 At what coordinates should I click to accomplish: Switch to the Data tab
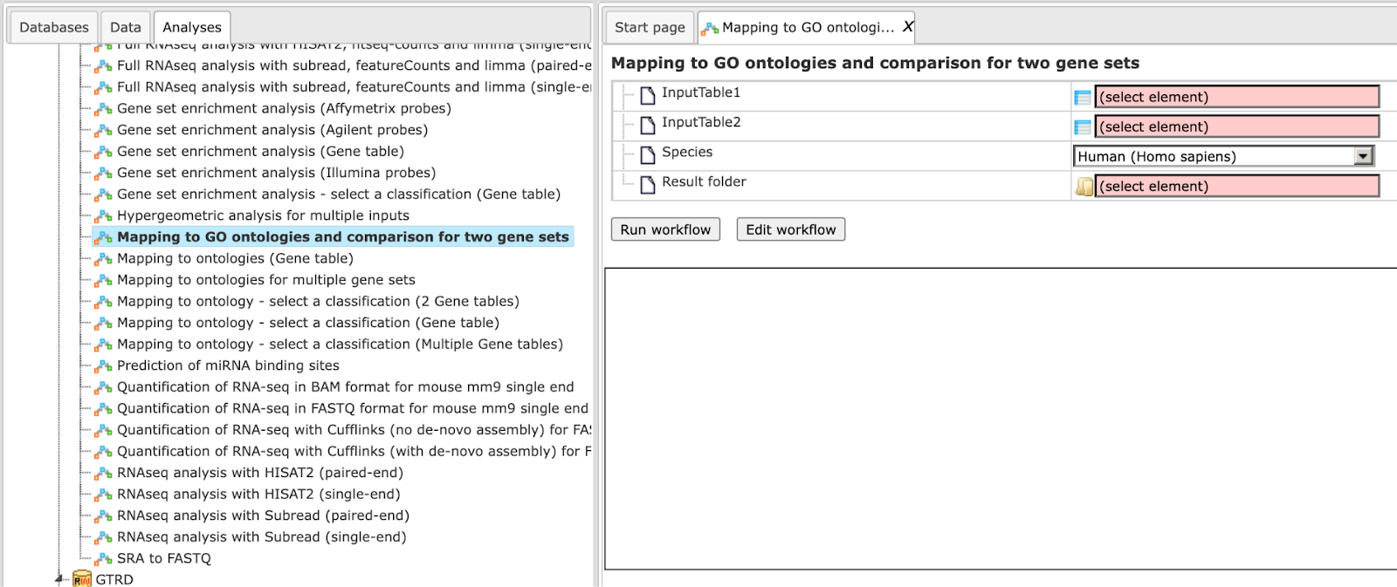click(126, 28)
